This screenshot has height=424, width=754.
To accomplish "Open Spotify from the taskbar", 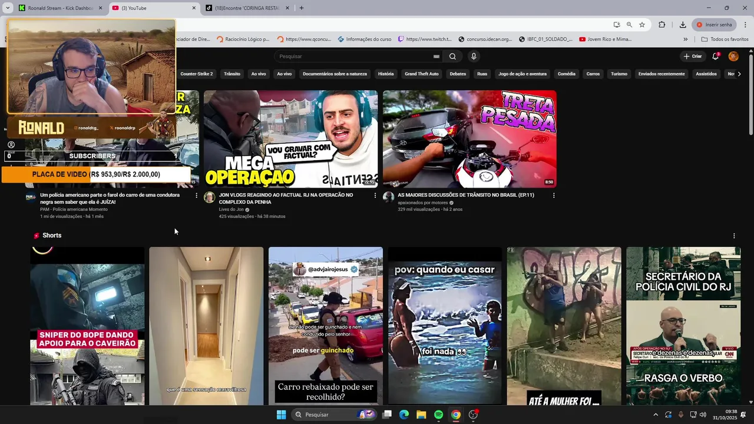I will click(x=438, y=415).
